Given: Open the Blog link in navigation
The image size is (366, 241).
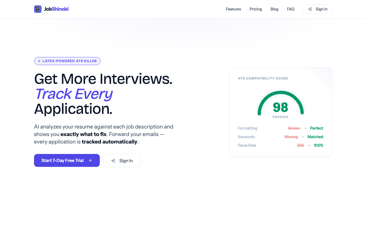Looking at the screenshot, I should (274, 9).
